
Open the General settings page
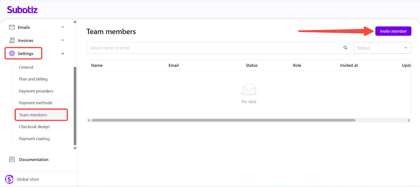click(26, 67)
